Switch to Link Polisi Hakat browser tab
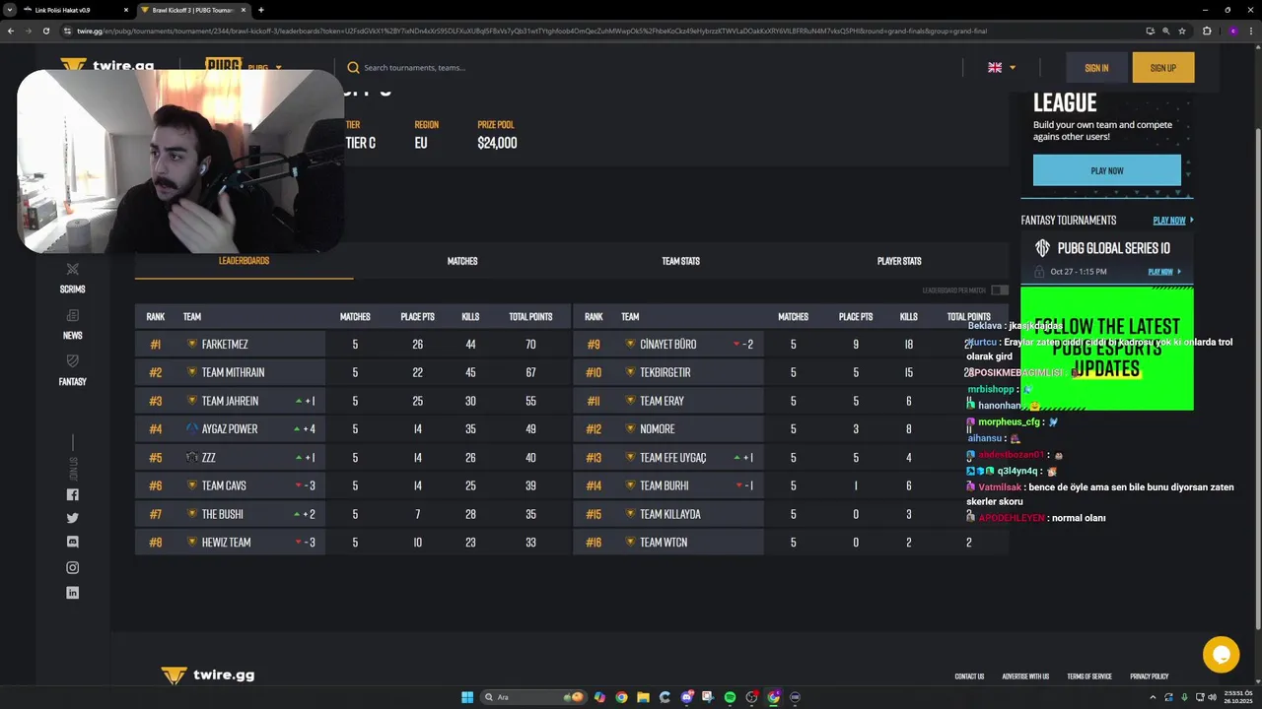 (x=77, y=10)
